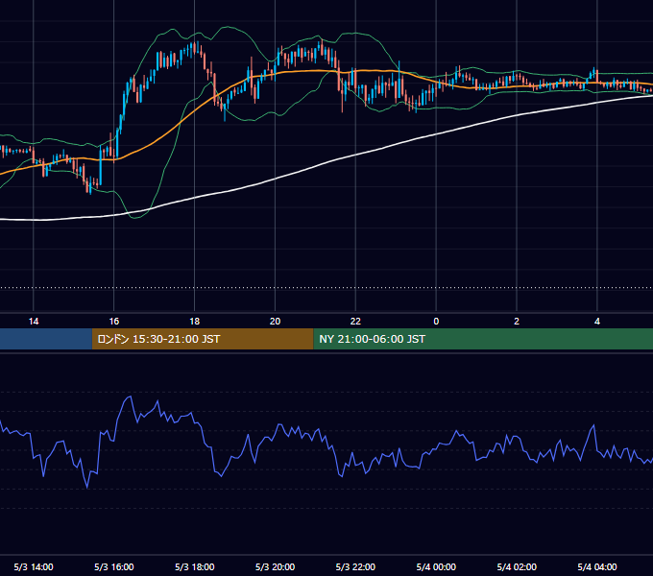Click the 5/4 00:00 date label
Screen dimensions: 653x576
point(436,566)
